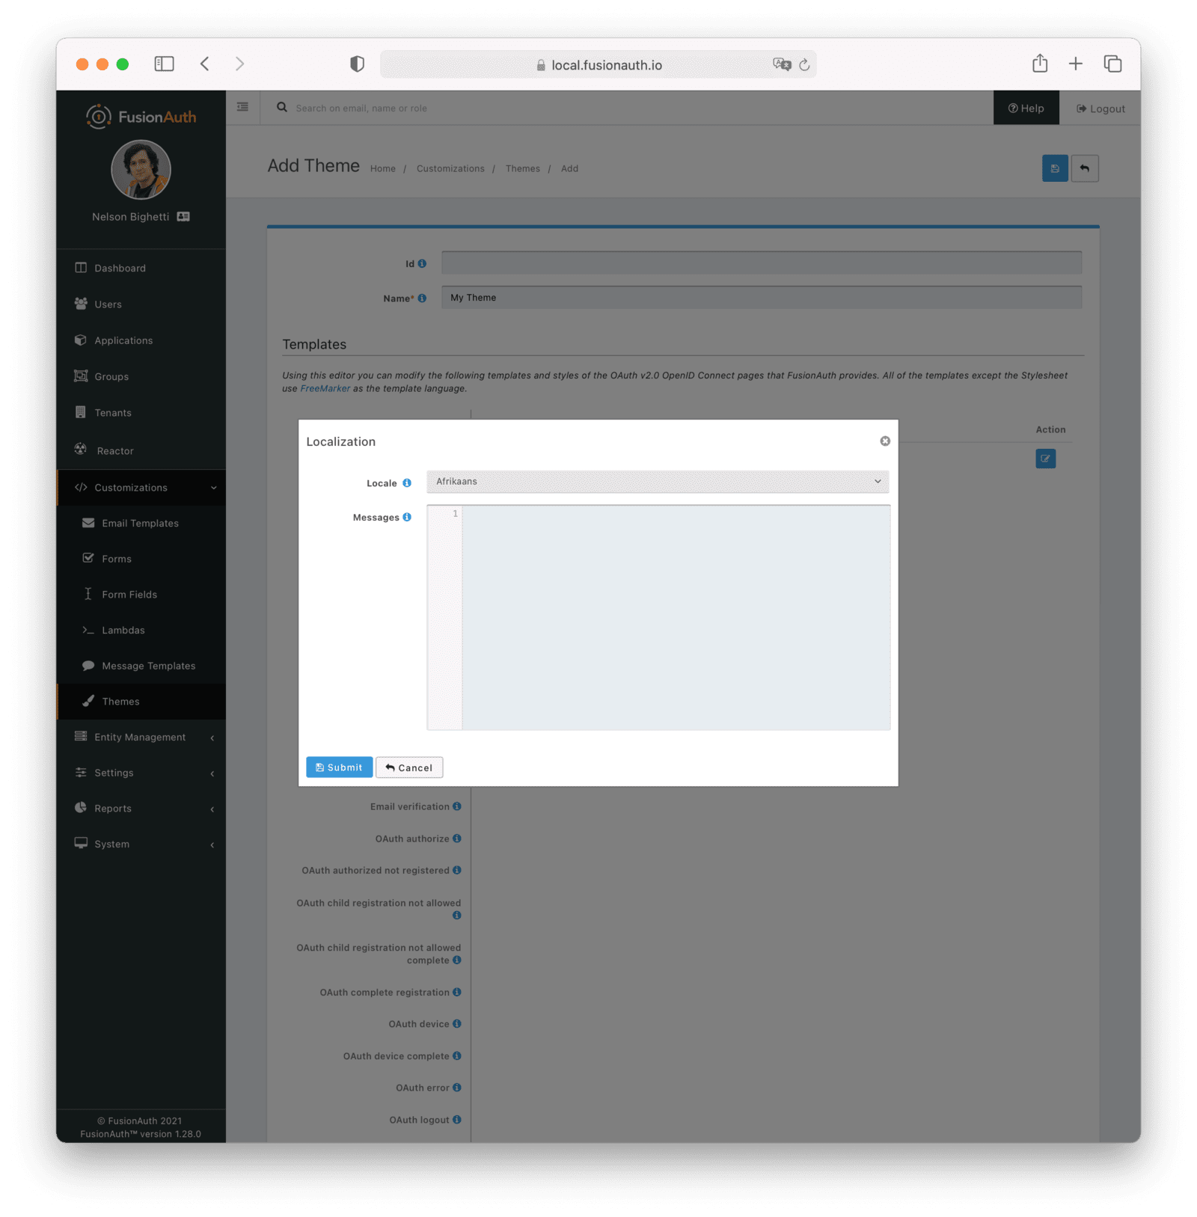The width and height of the screenshot is (1197, 1217).
Task: Expand the Reports menu
Action: tap(141, 809)
